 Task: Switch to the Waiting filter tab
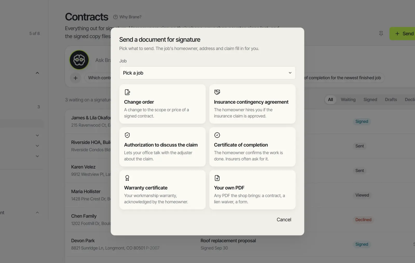(x=348, y=100)
